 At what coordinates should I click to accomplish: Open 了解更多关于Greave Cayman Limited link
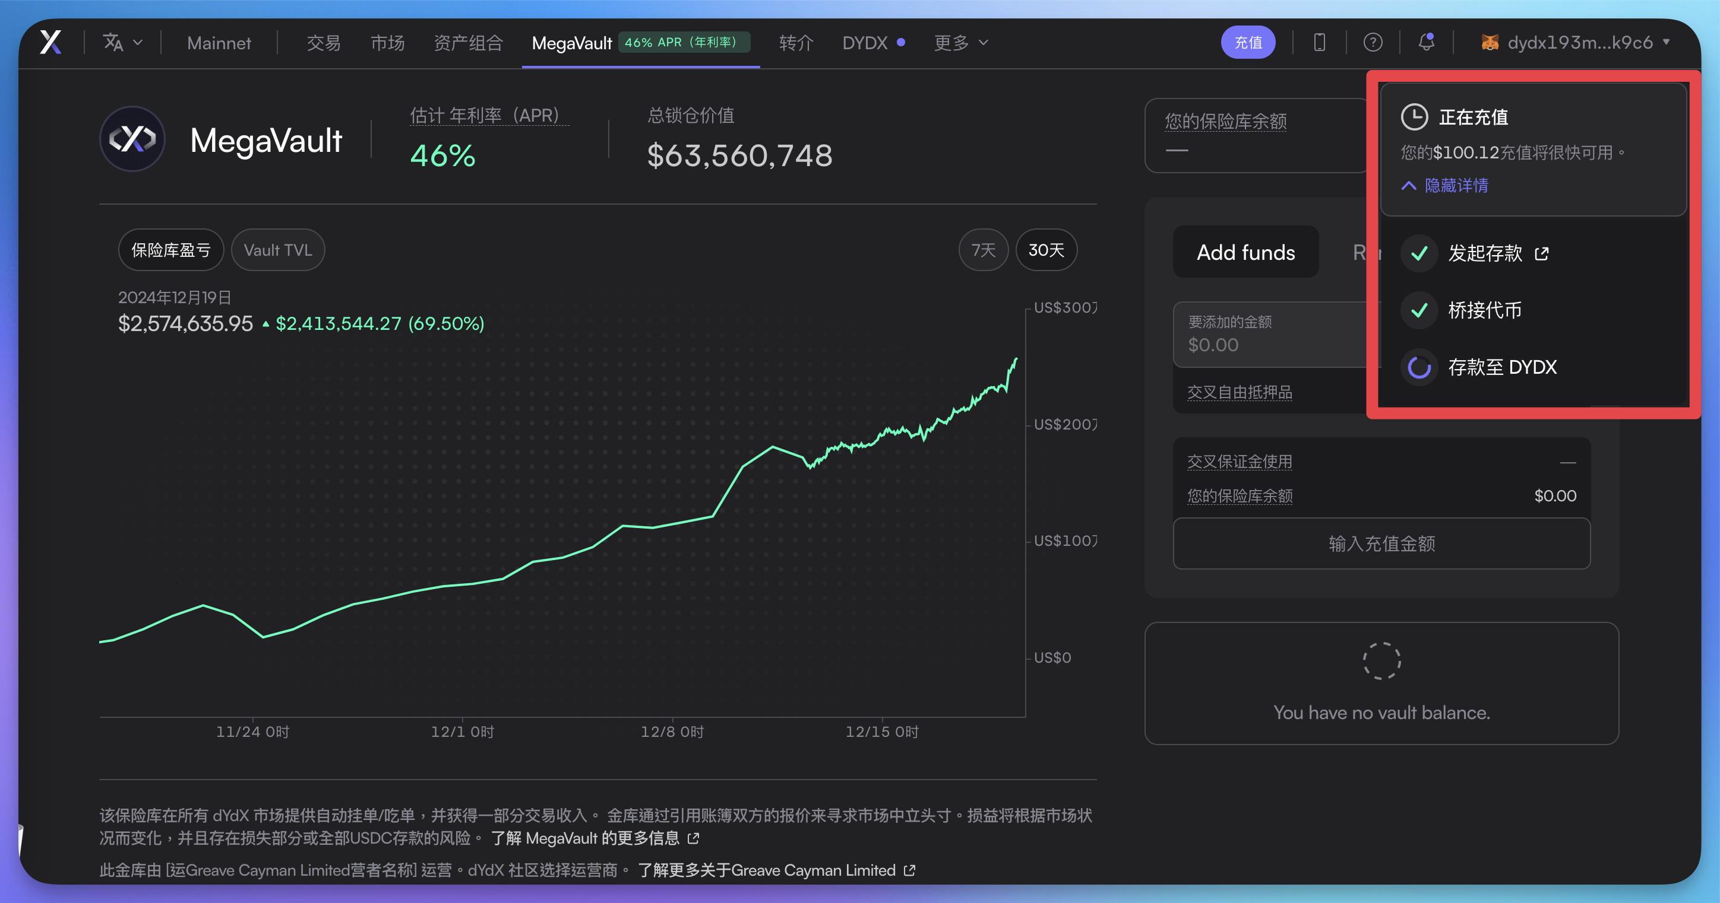(x=776, y=870)
